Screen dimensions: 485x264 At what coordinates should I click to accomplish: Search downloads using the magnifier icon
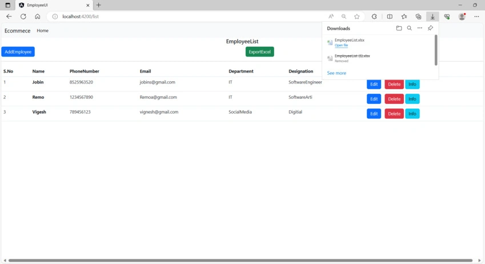pos(409,28)
